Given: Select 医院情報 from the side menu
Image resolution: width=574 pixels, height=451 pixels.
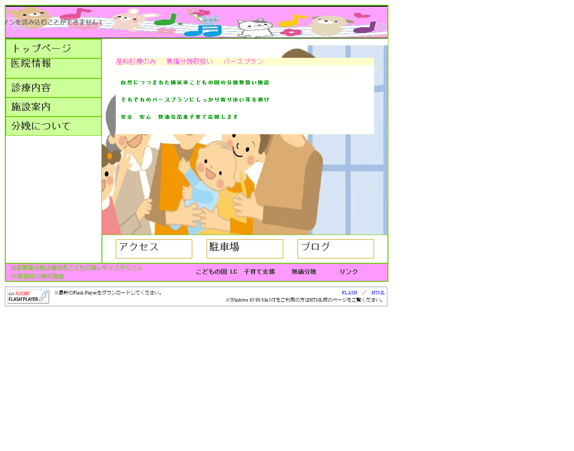Looking at the screenshot, I should click(54, 68).
